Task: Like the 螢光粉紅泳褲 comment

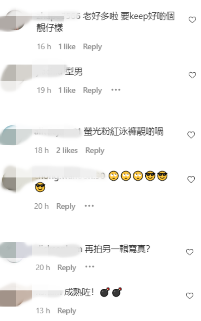Action: [191, 135]
